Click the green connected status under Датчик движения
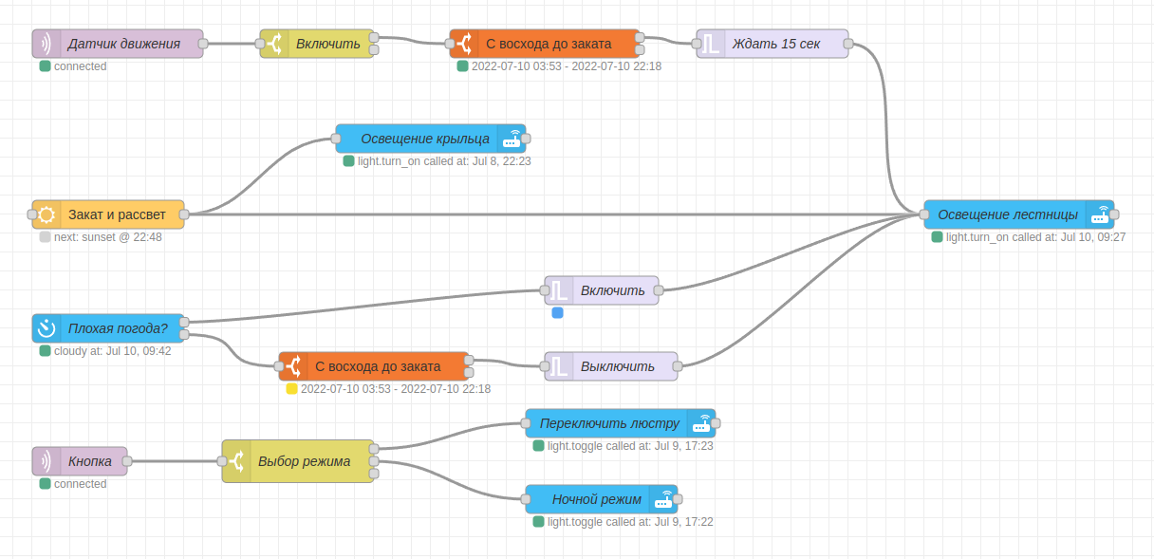 pyautogui.click(x=45, y=66)
